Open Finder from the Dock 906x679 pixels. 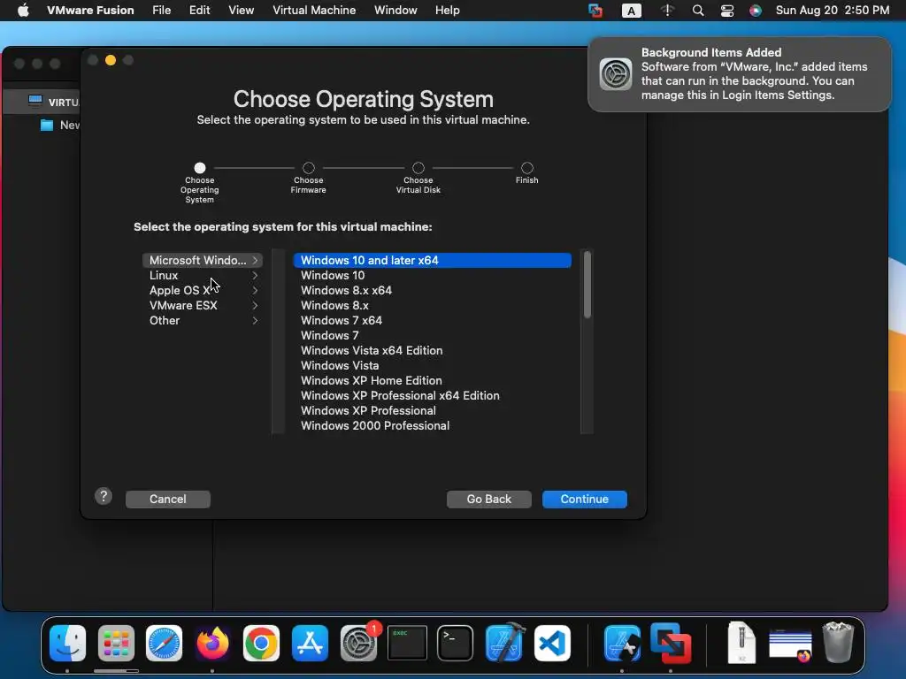(67, 643)
